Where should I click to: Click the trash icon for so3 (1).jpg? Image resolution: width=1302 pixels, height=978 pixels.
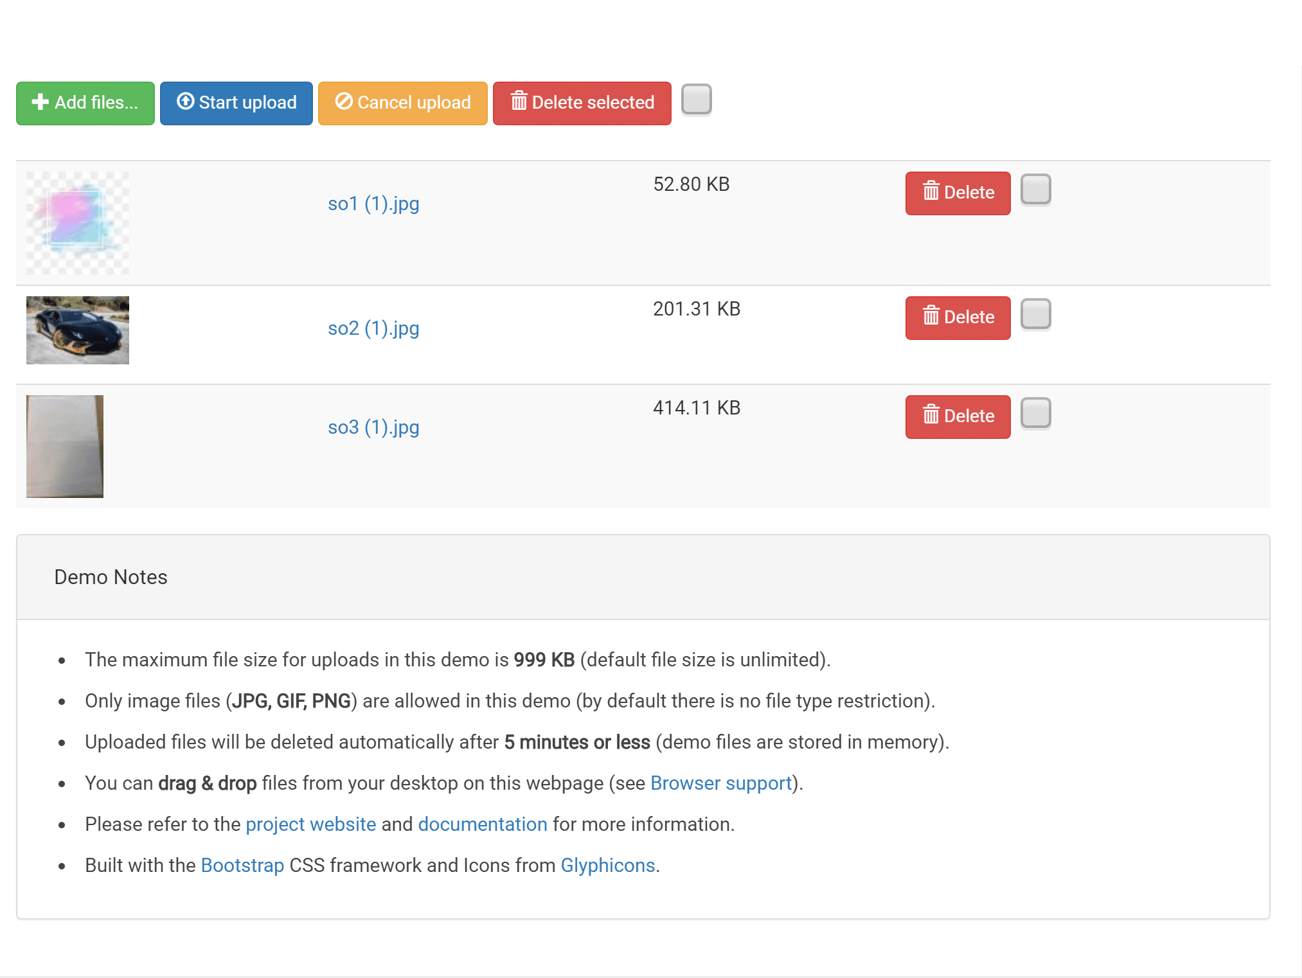click(931, 415)
